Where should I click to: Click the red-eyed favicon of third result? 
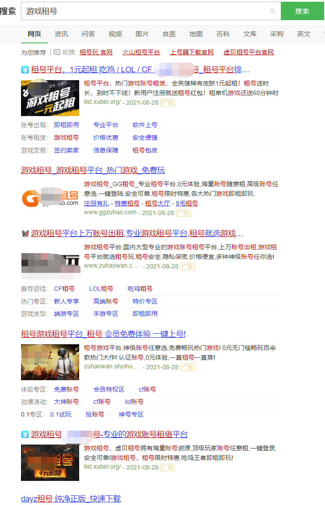point(25,233)
